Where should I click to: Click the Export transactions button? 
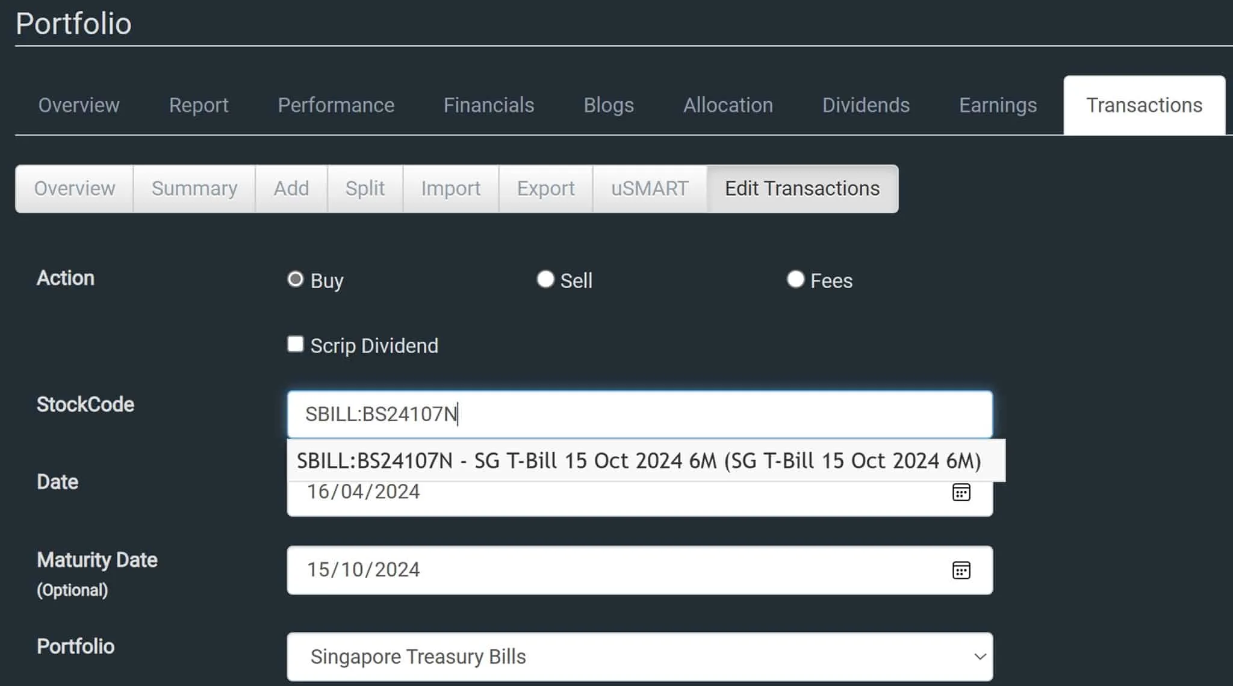point(545,189)
